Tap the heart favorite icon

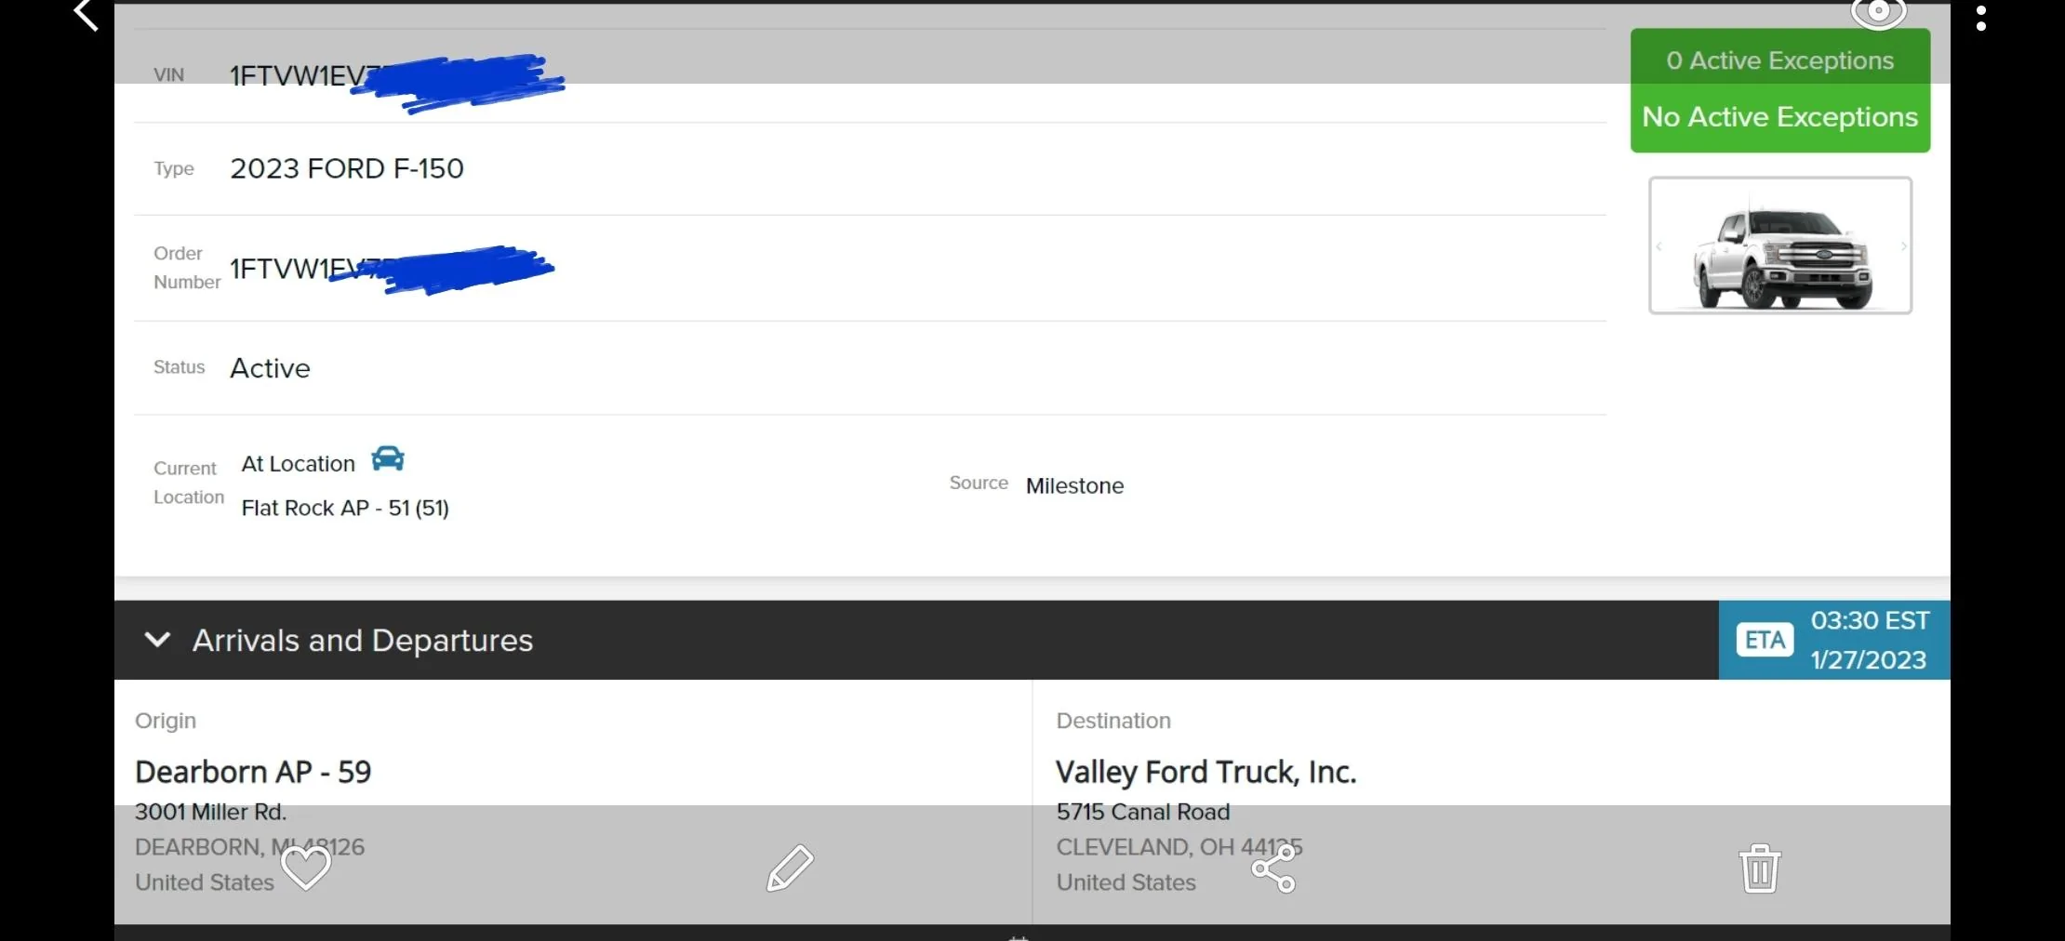[x=306, y=868]
